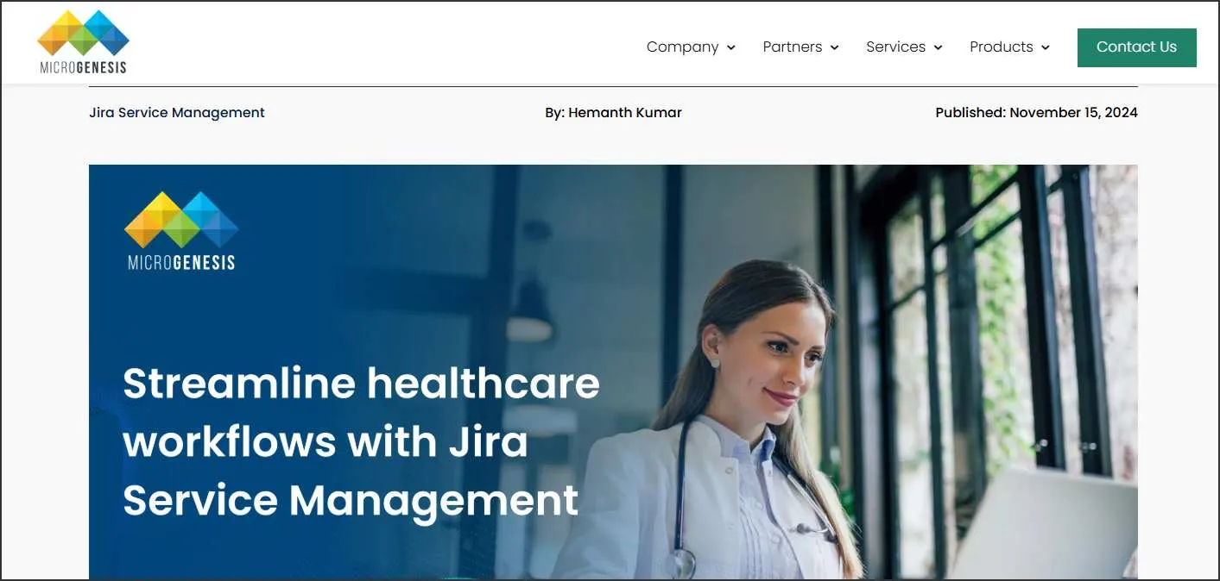Click the MicroGenesis logo in header
The height and width of the screenshot is (581, 1220).
[84, 42]
